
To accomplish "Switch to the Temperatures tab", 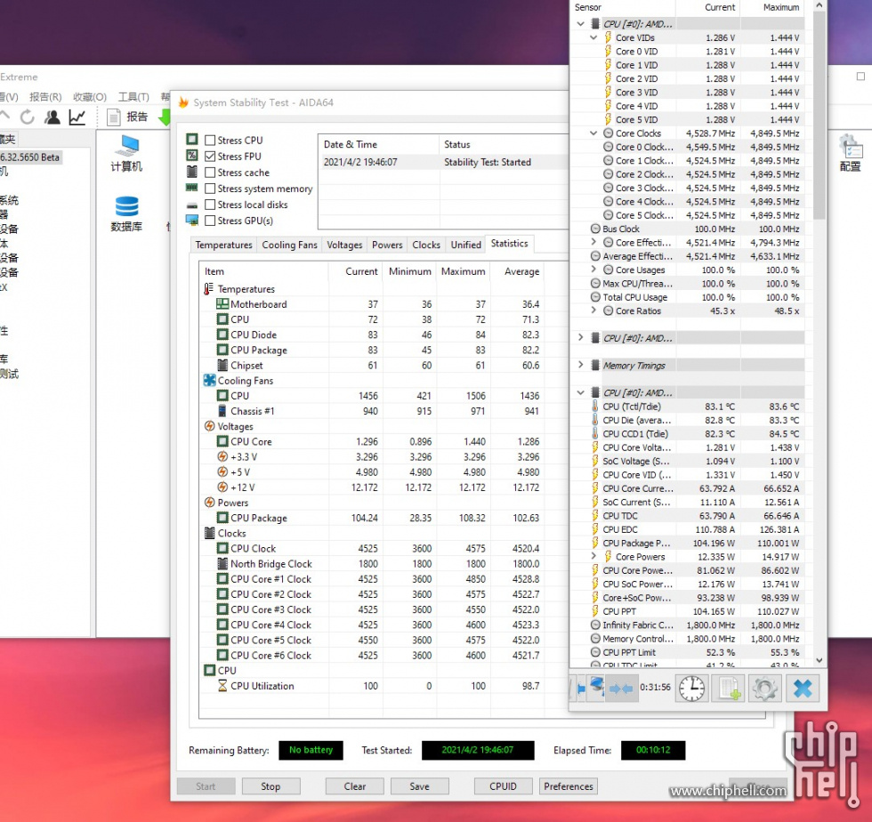I will point(223,245).
